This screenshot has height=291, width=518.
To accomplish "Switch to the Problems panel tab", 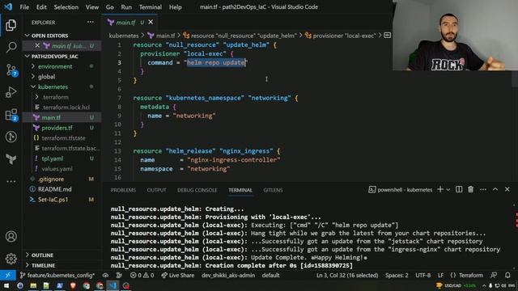I will point(123,190).
